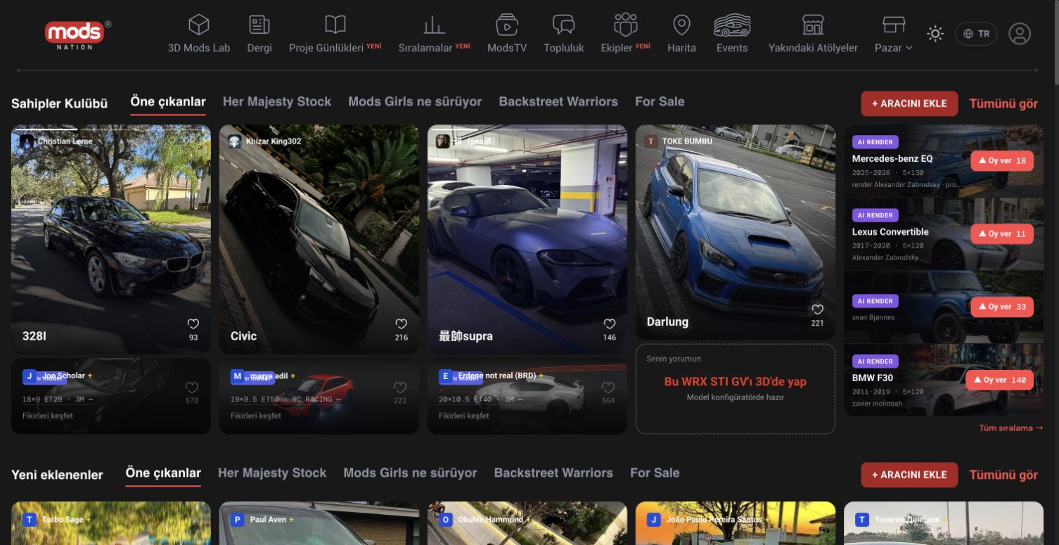Select Backstreet Warriors tab in Sahipler Kulübü
Image resolution: width=1059 pixels, height=545 pixels.
point(558,102)
